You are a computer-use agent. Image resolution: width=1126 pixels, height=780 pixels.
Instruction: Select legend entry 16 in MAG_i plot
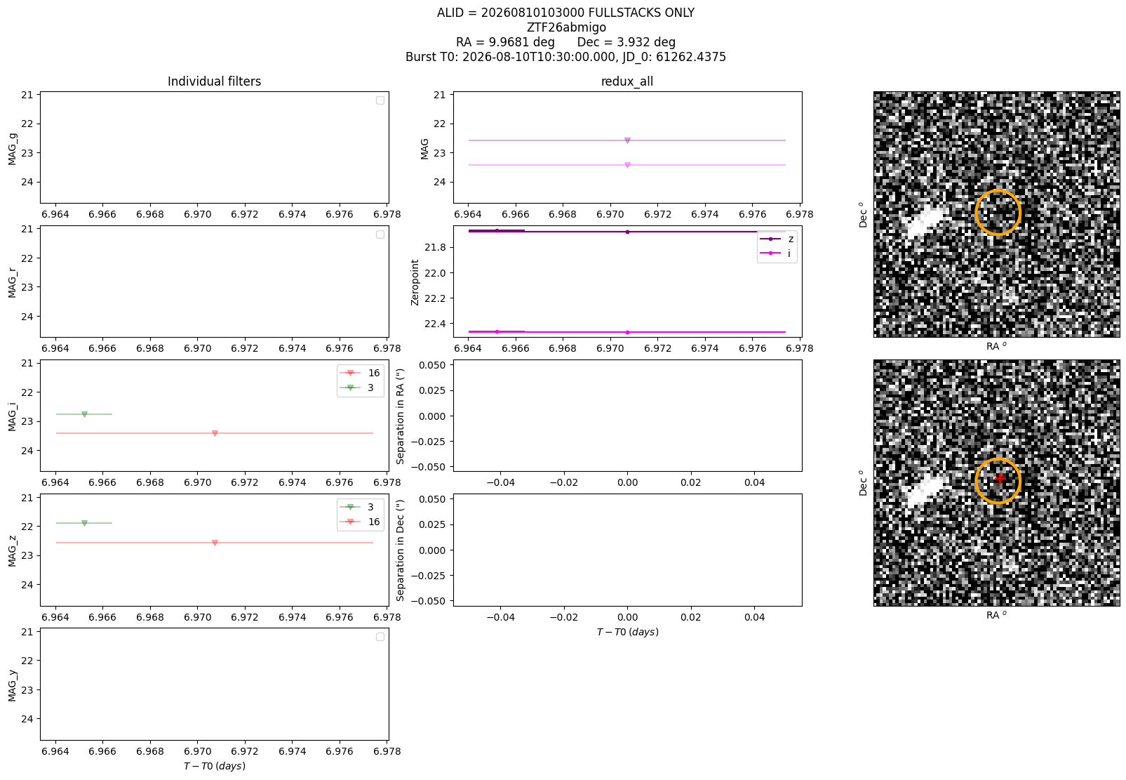tap(360, 373)
